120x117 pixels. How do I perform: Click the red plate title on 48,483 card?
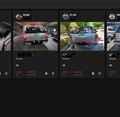point(24,55)
